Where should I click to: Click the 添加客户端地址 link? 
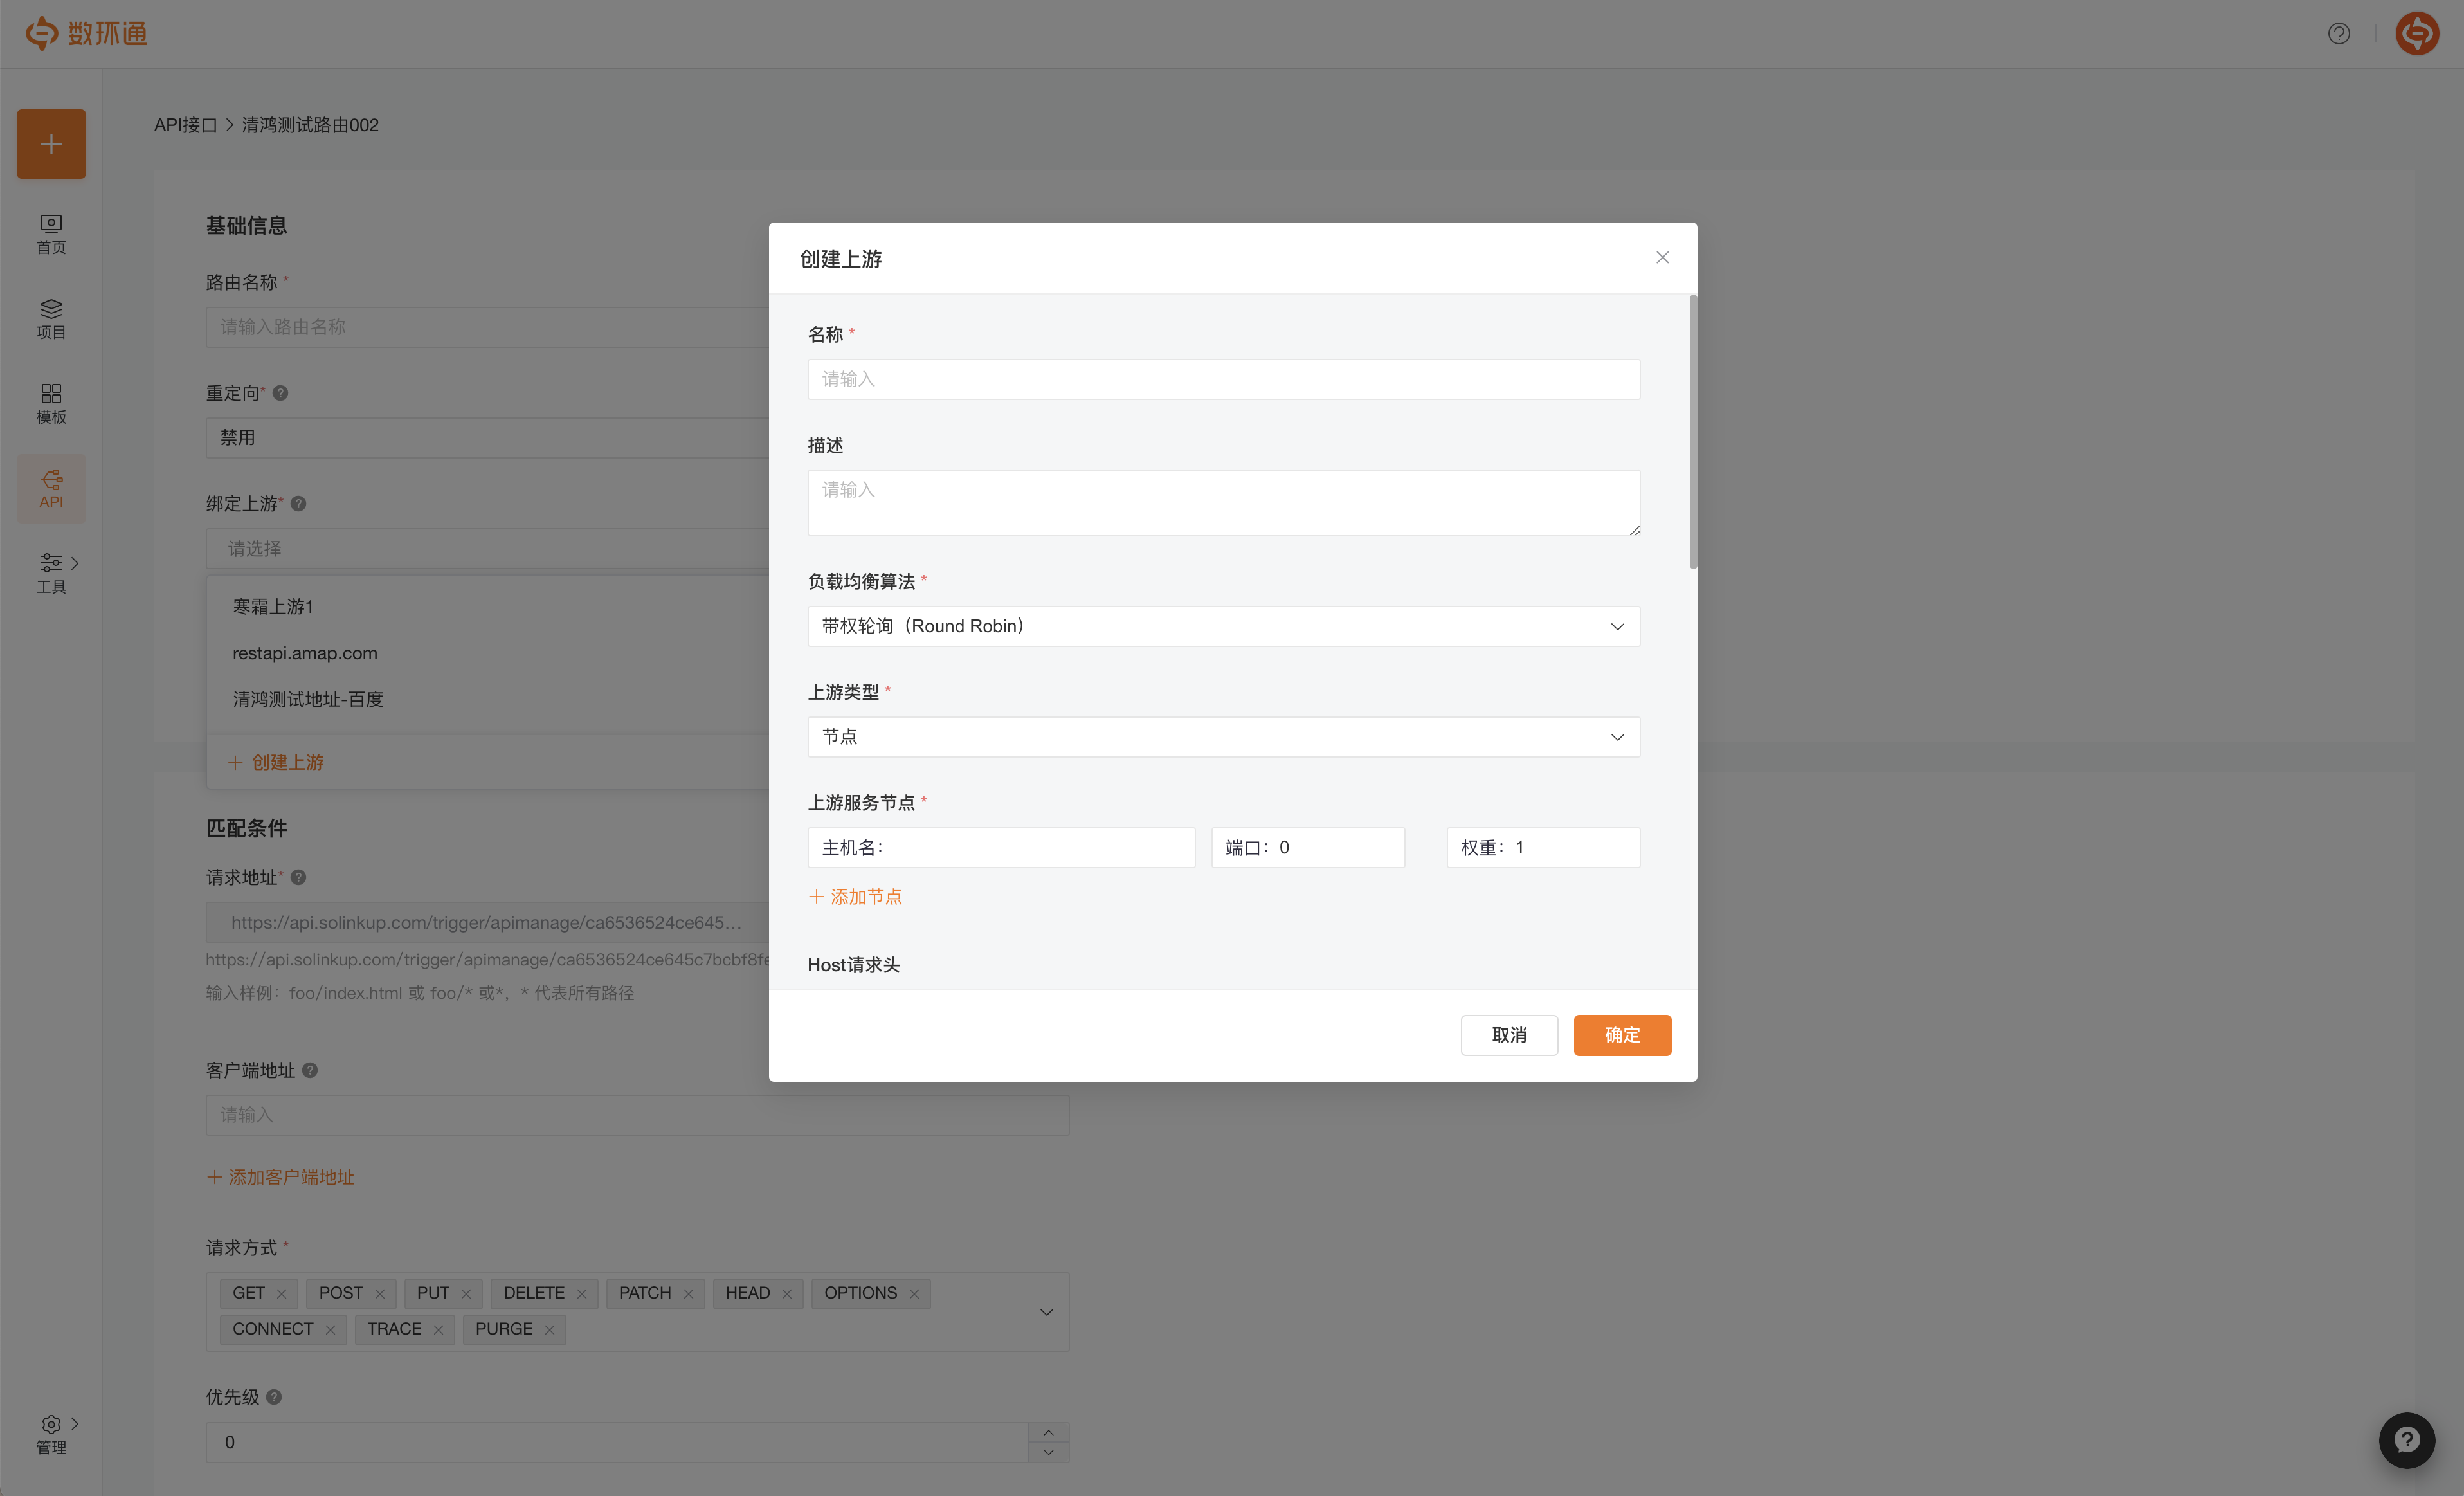click(x=281, y=1177)
